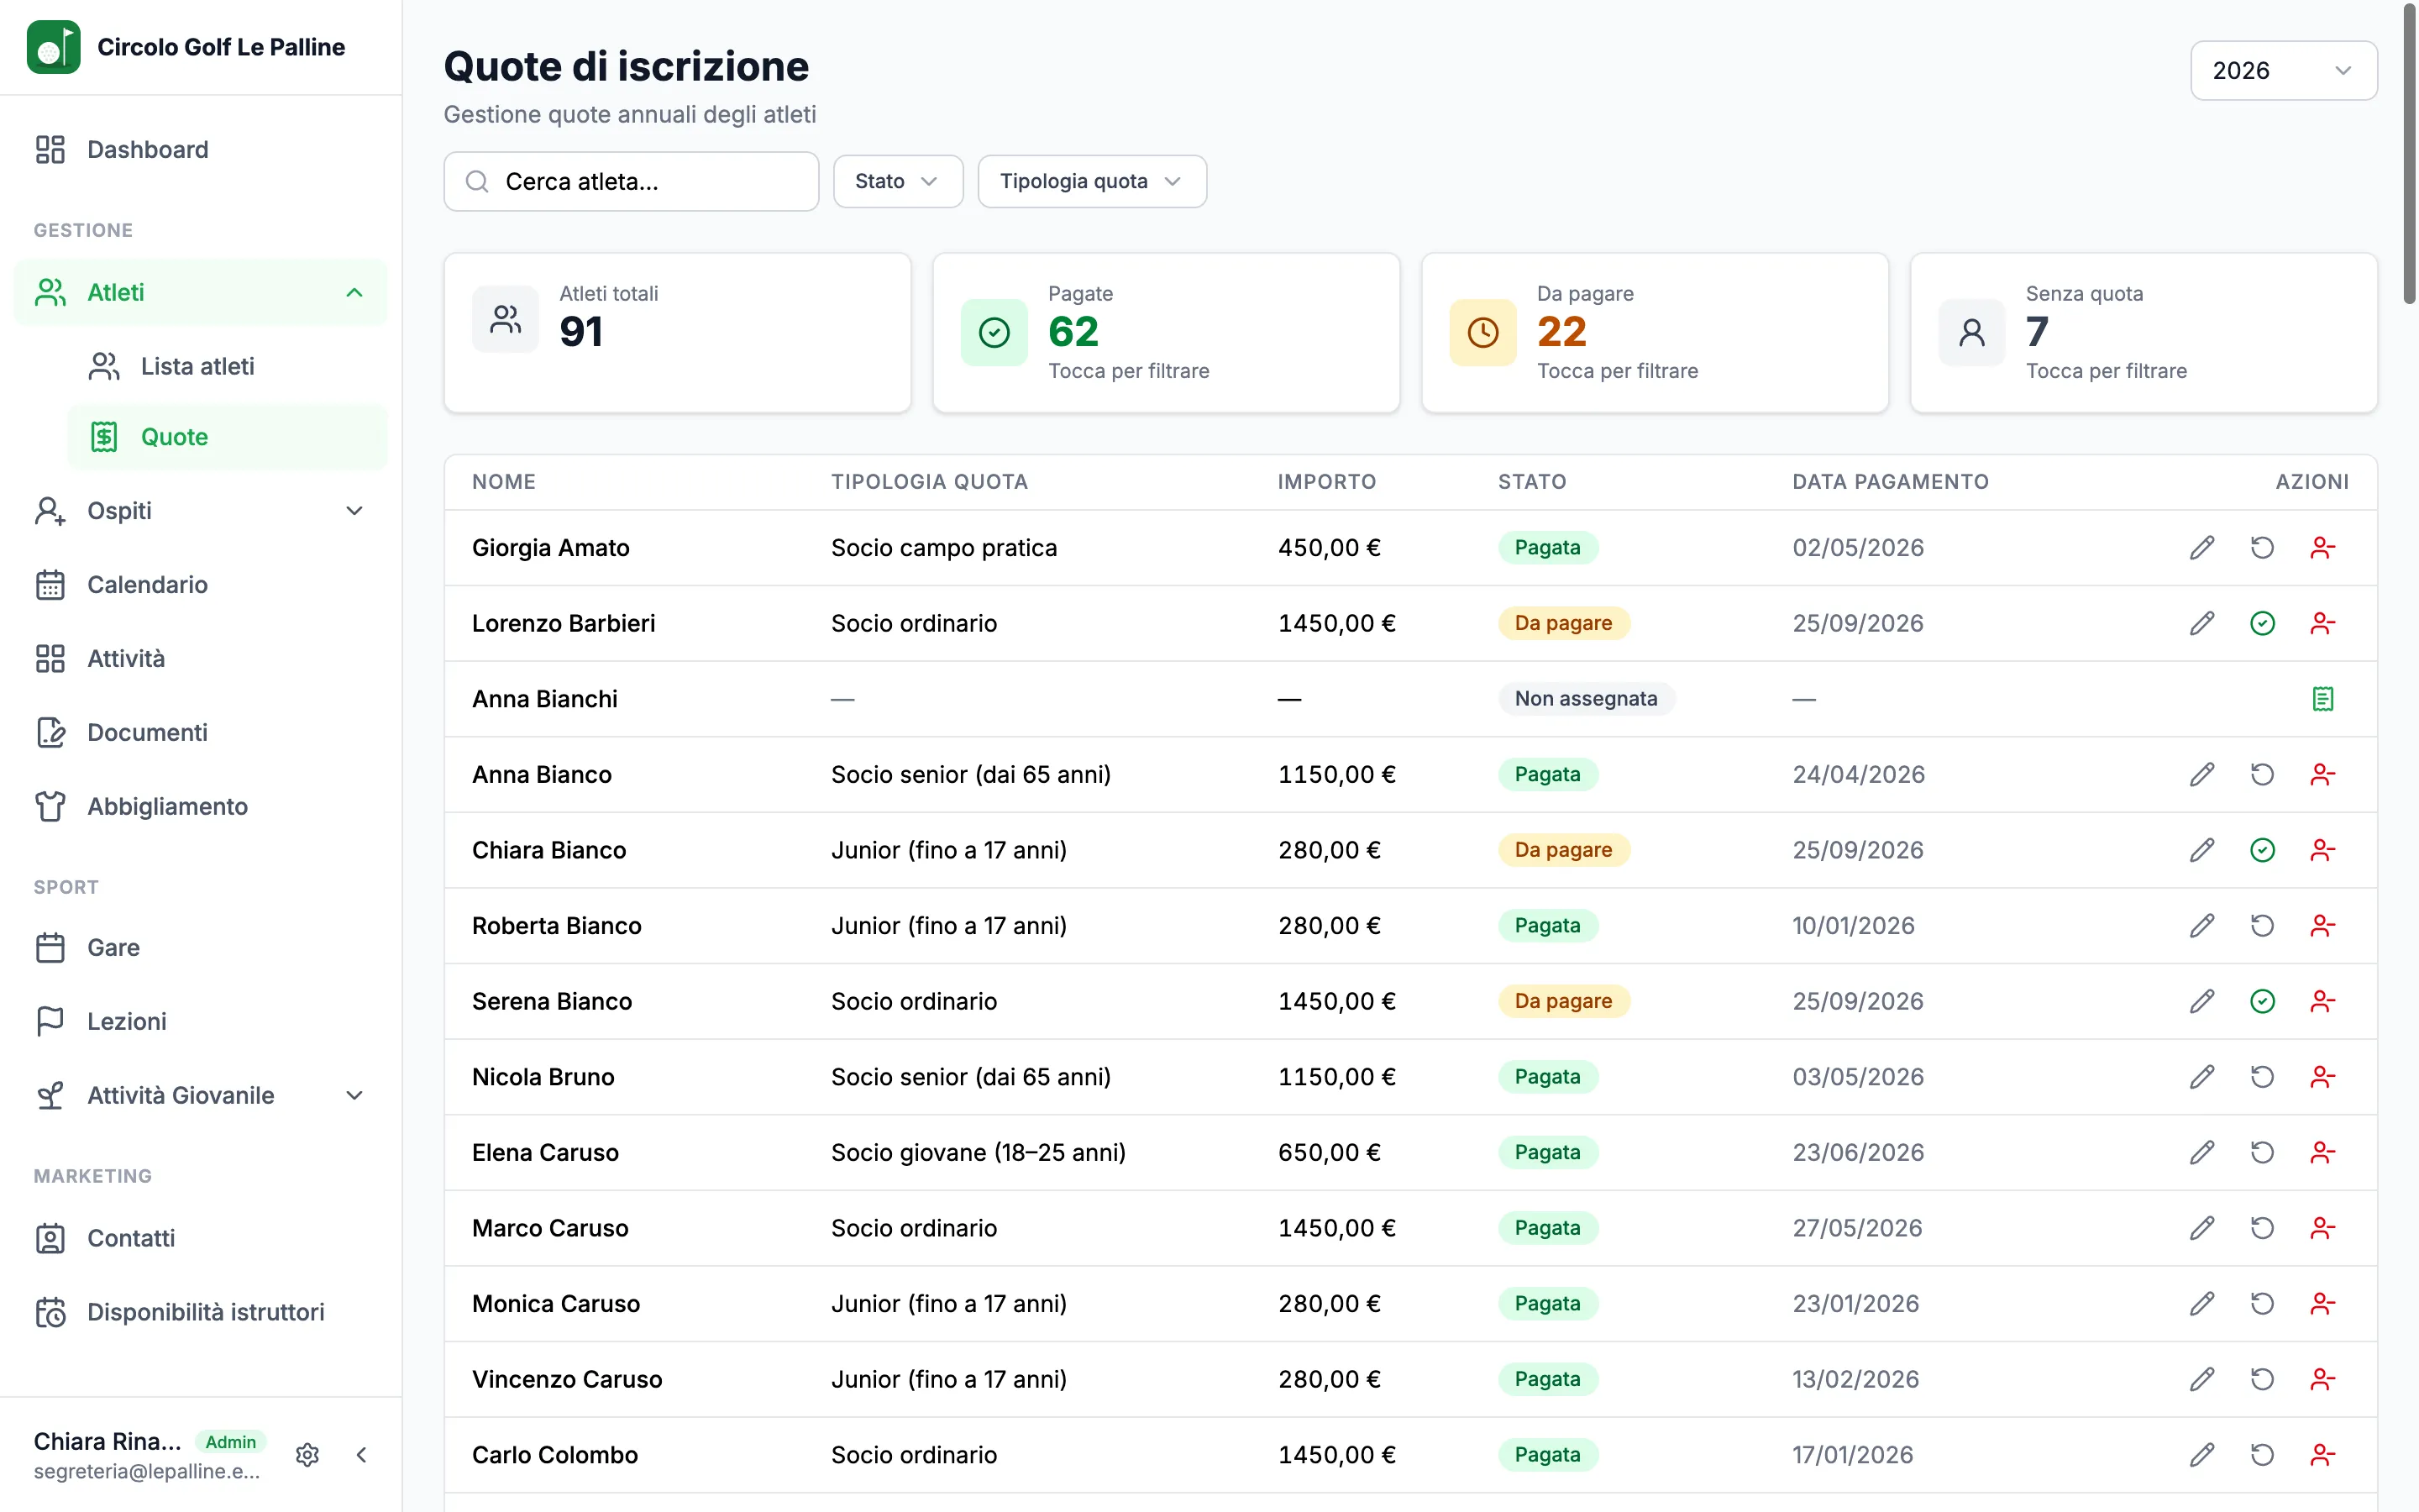This screenshot has height=1512, width=2419.
Task: Revert payment for Giorgia Amato
Action: 2262,548
